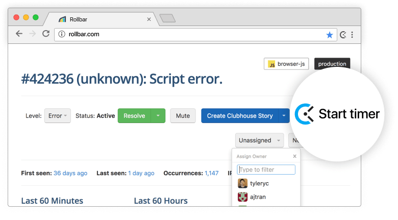Click the Rollbar favicon in the tab

click(x=62, y=19)
